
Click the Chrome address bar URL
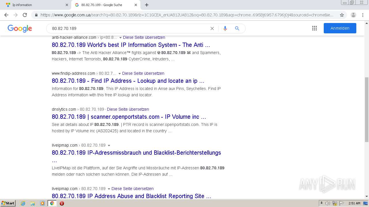coord(187,15)
